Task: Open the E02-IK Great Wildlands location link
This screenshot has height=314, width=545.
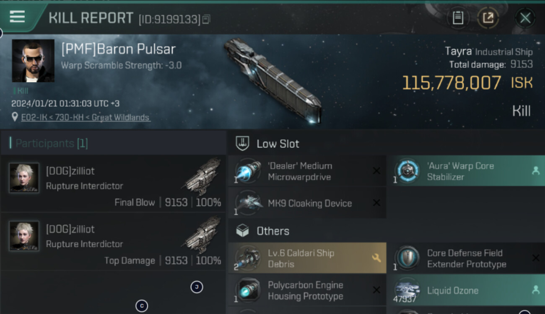Action: pyautogui.click(x=86, y=118)
